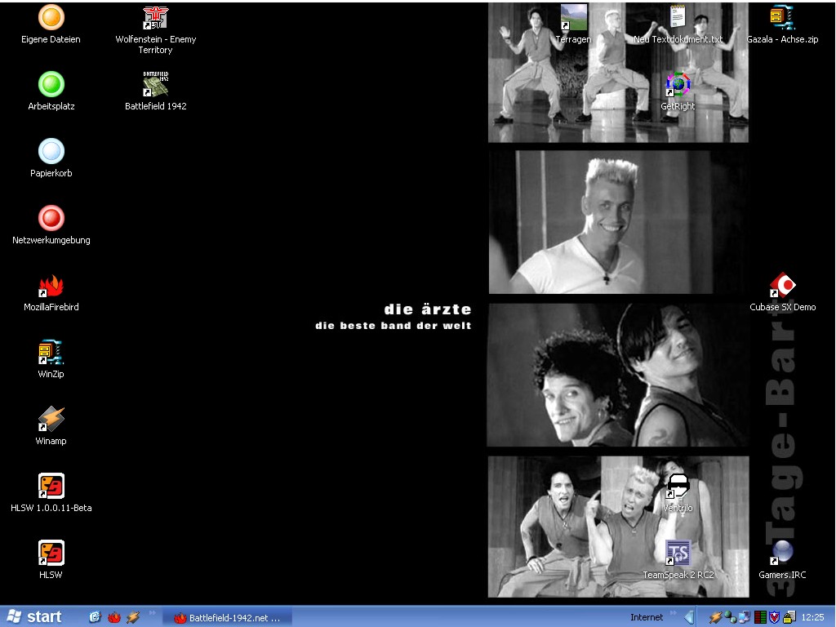Select the Arbeitsplatz desktop icon
This screenshot has width=836, height=627.
pyautogui.click(x=51, y=91)
